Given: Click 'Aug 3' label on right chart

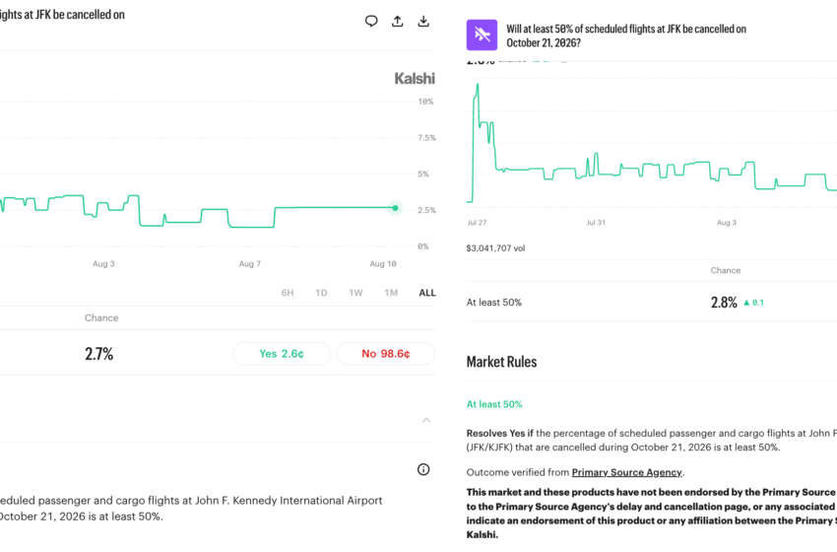Looking at the screenshot, I should point(726,223).
